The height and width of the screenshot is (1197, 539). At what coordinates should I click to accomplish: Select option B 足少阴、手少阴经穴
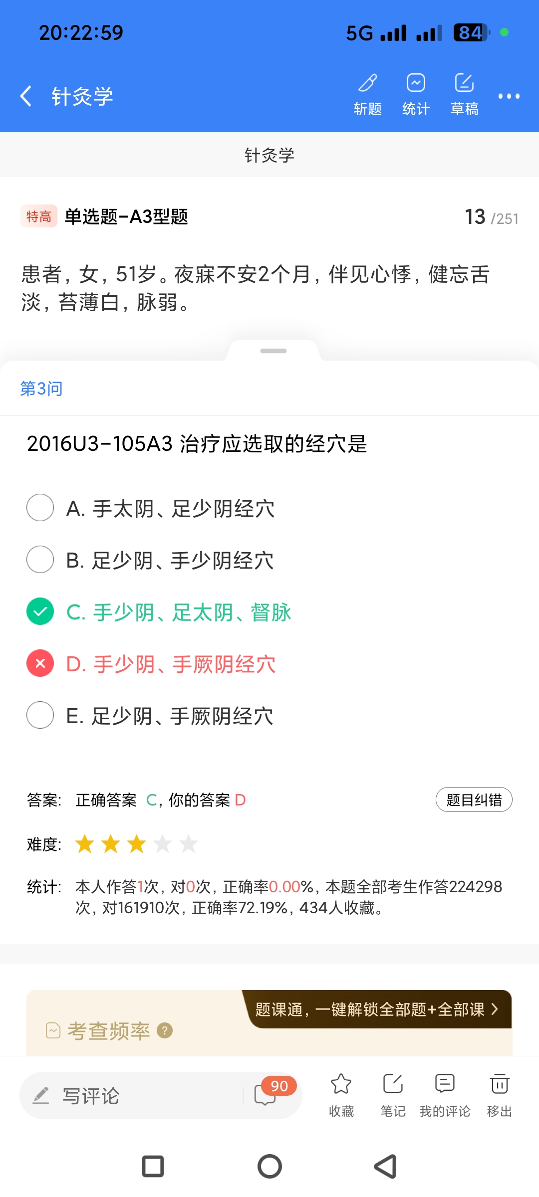coord(40,560)
